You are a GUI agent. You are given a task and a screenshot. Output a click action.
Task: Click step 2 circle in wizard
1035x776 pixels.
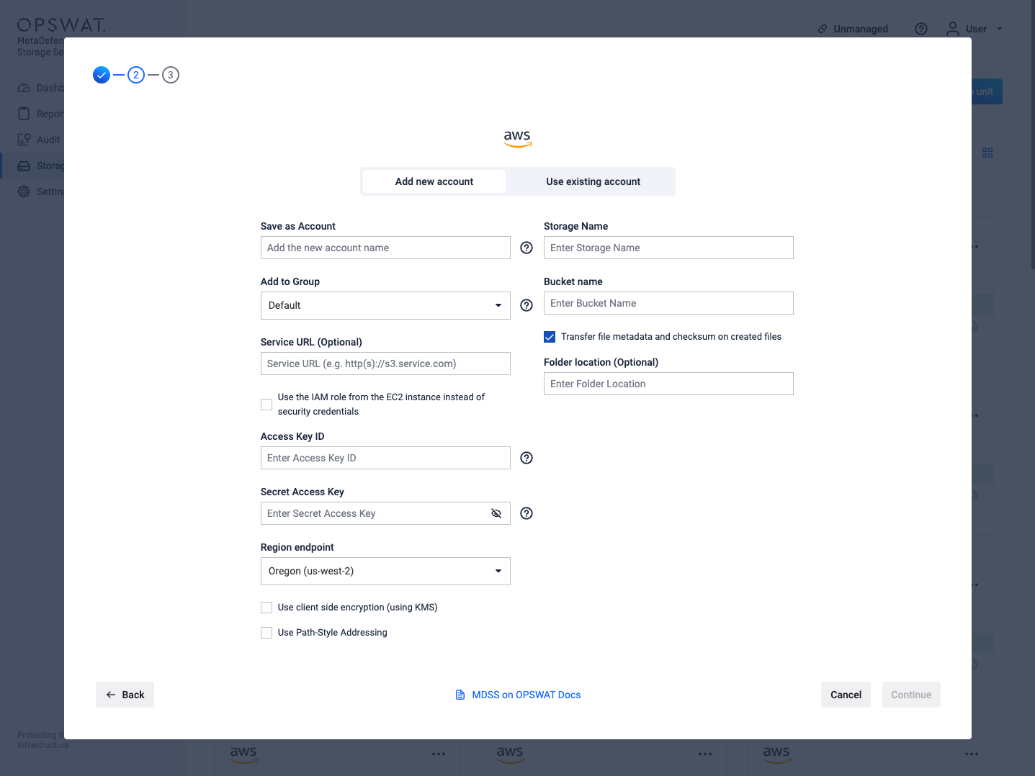(x=136, y=75)
